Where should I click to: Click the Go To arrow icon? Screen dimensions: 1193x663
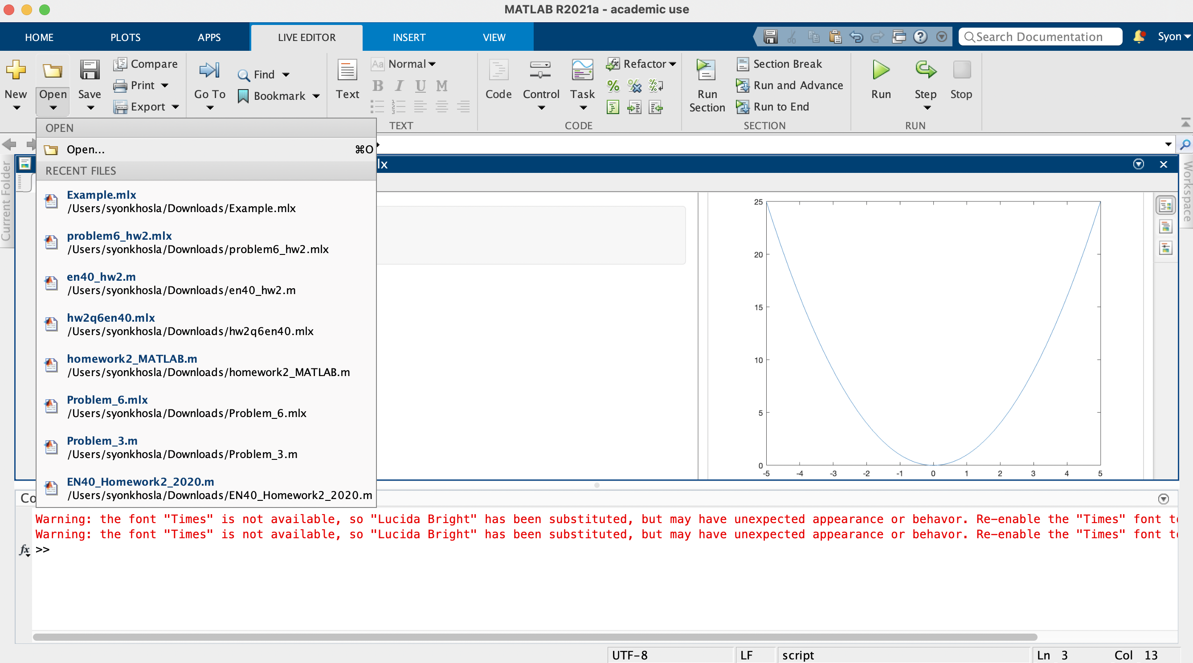(209, 70)
